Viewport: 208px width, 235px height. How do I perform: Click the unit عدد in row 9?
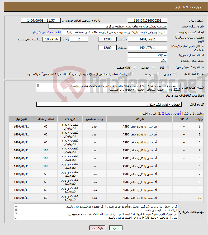[x=94, y=190]
